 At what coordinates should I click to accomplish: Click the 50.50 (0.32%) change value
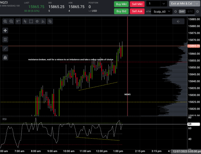point(32,11)
